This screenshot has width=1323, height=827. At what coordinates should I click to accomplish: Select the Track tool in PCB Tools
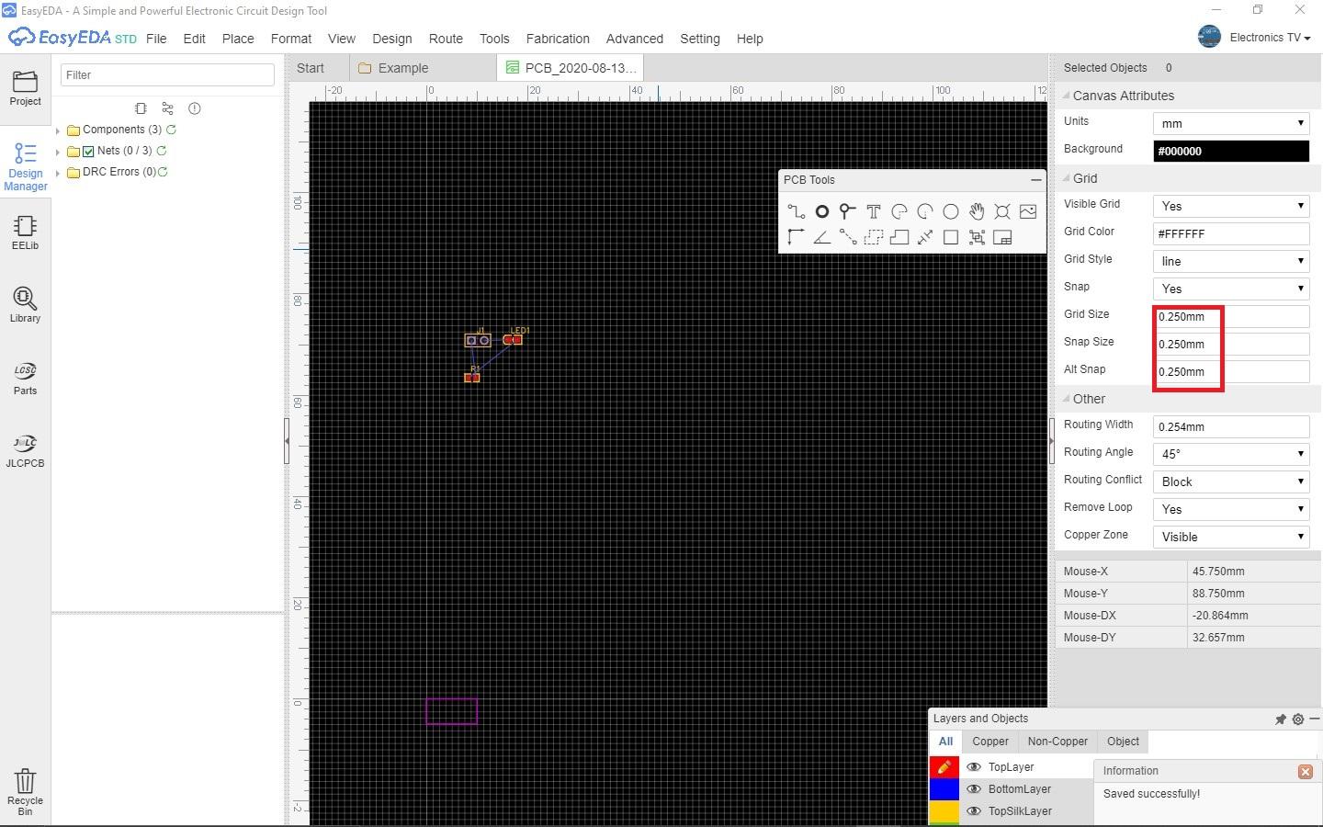[797, 211]
